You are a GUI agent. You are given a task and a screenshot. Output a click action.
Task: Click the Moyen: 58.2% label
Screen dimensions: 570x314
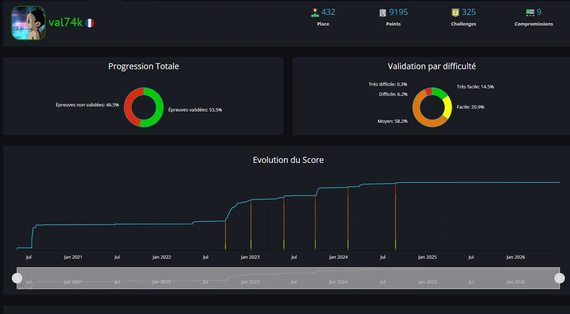[x=392, y=121]
